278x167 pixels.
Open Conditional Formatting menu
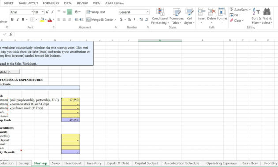[160, 16]
